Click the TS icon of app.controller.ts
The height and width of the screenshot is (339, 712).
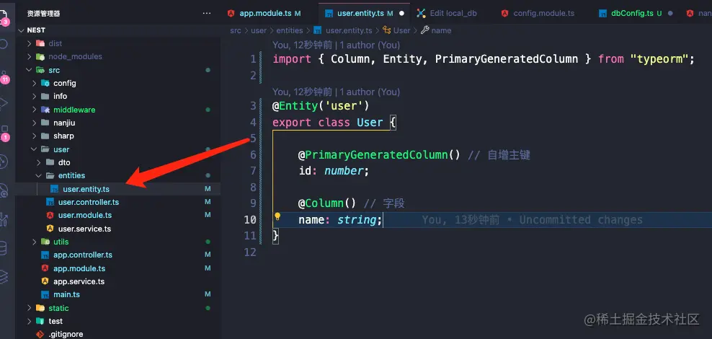point(45,255)
